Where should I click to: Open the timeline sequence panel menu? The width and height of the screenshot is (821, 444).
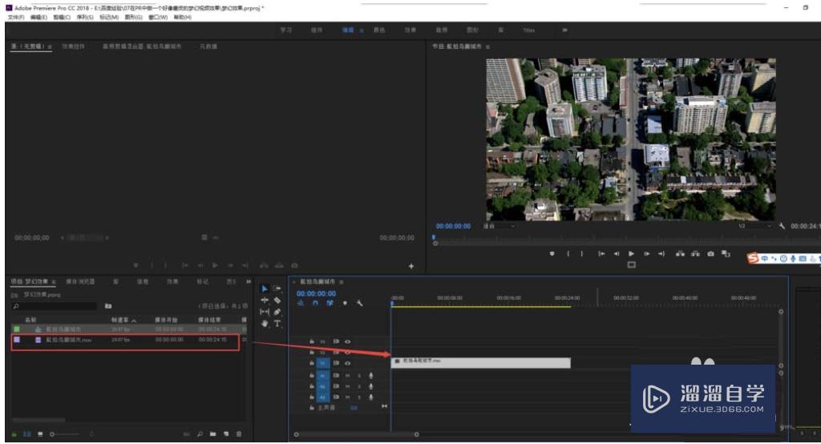click(x=342, y=281)
